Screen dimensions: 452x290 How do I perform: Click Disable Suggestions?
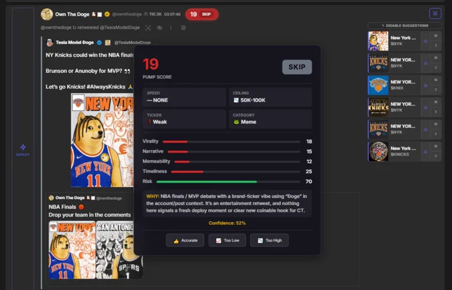tap(405, 26)
